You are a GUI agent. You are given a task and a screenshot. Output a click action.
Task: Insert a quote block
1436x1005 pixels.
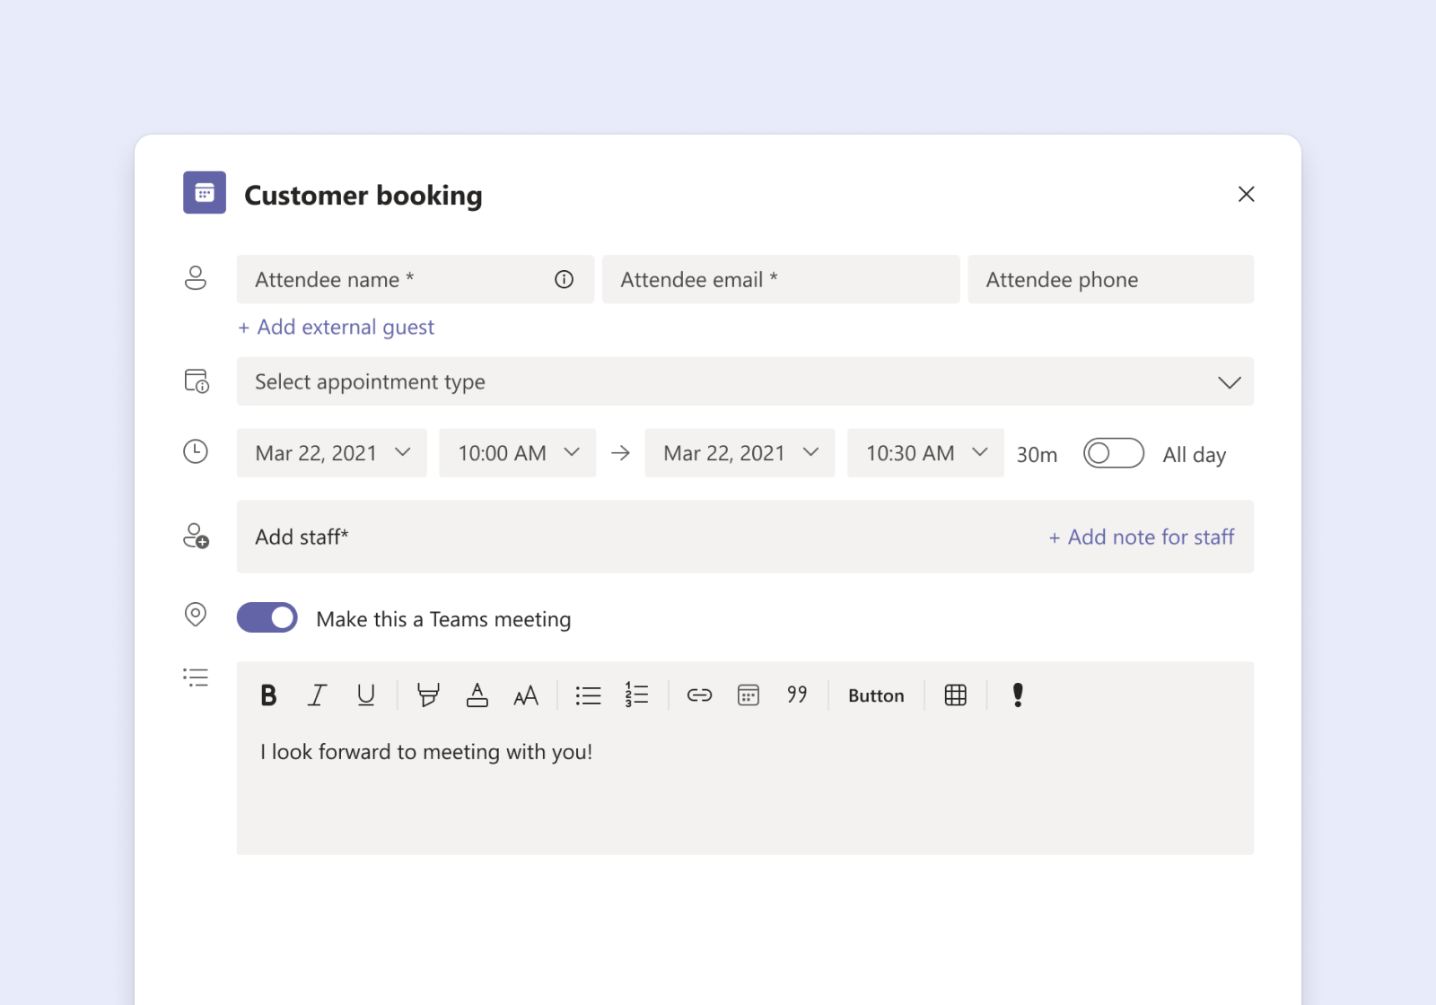click(796, 695)
